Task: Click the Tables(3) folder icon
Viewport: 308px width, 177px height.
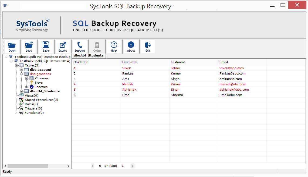Action: click(x=21, y=65)
